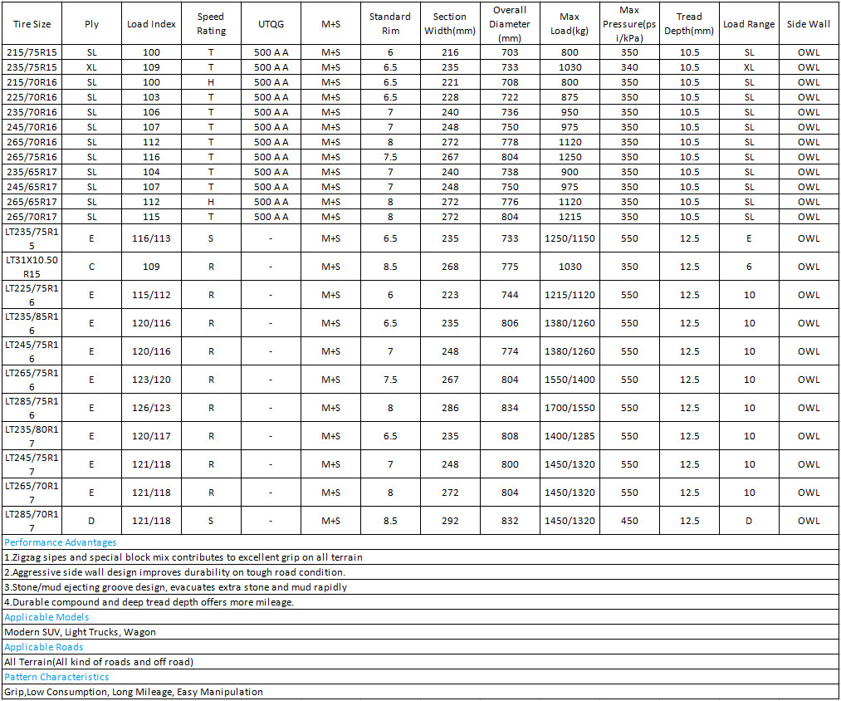Click the 'Max Load(kg)' header
The width and height of the screenshot is (841, 701).
(570, 23)
